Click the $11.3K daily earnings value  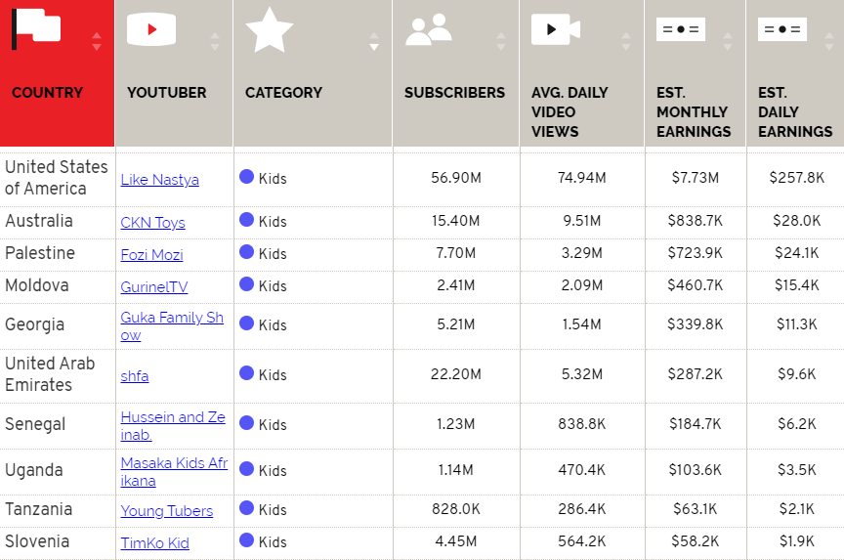tap(797, 324)
